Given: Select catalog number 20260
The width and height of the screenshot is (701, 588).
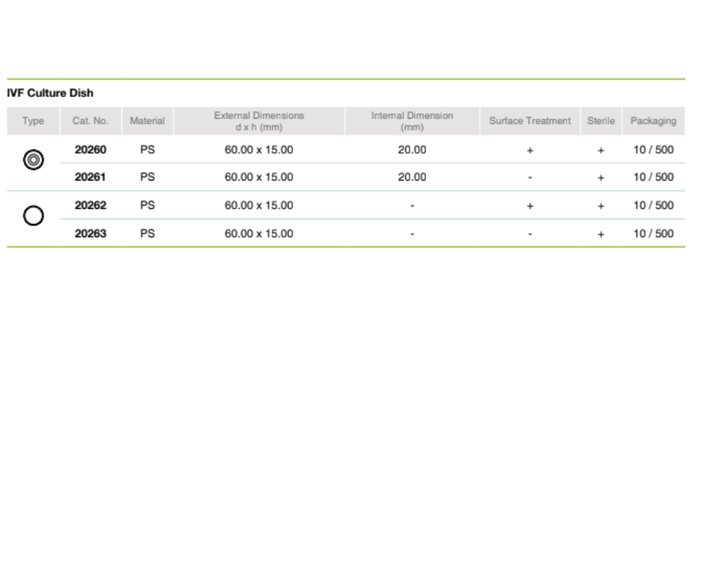Looking at the screenshot, I should pos(91,150).
